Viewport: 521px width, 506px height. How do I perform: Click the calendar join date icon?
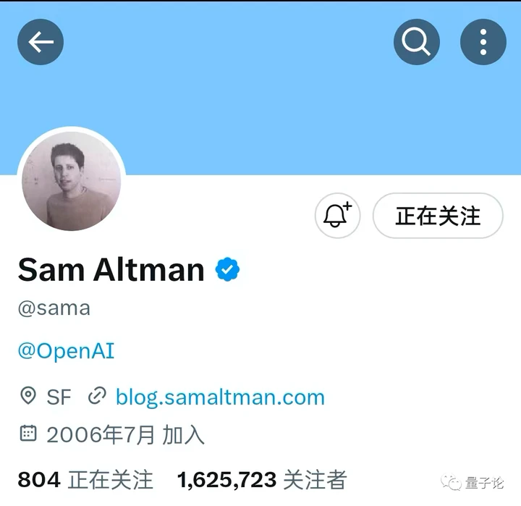(x=28, y=433)
